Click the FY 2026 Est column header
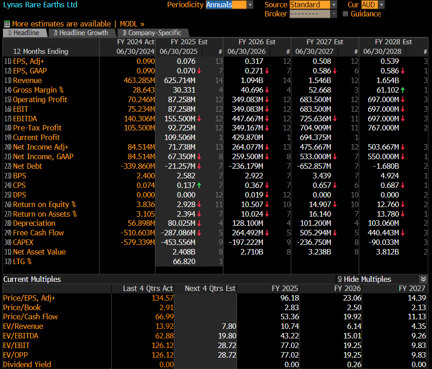 257,42
